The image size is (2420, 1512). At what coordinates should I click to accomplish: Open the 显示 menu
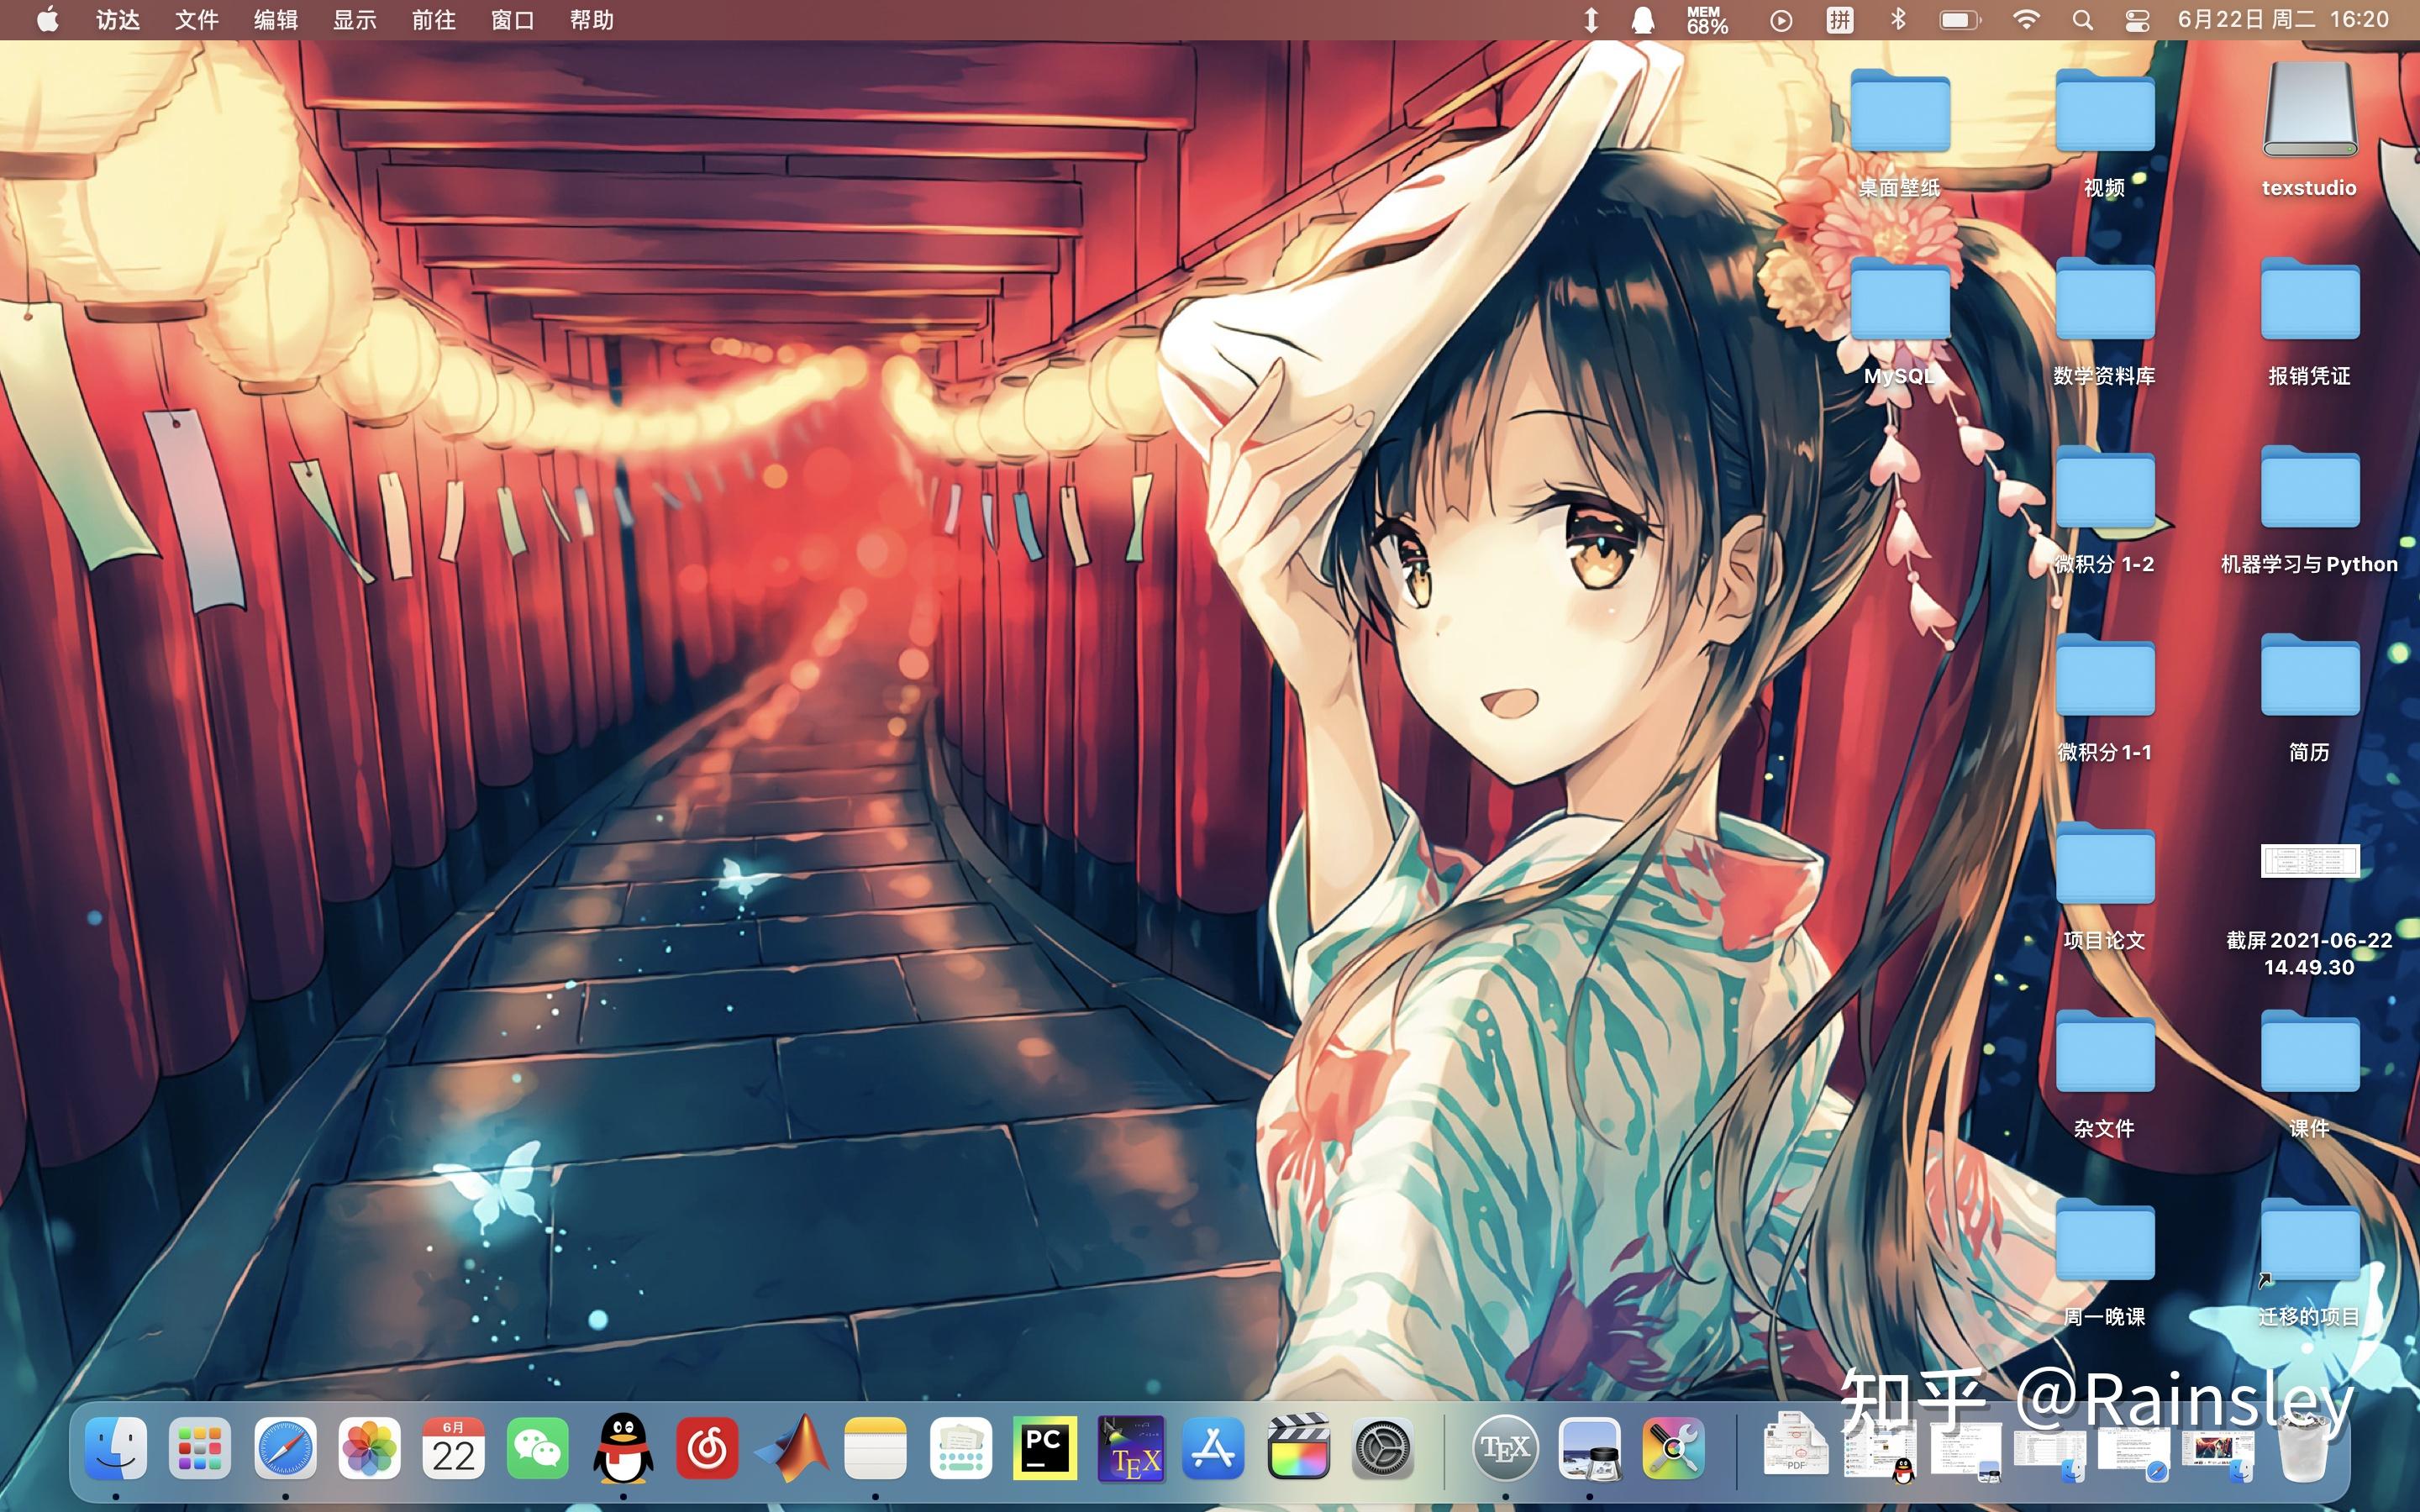coord(355,20)
